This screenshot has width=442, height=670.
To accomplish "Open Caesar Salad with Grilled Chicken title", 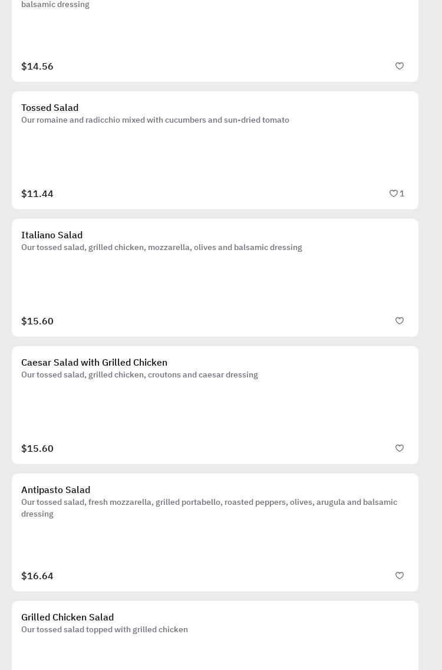I will tap(94, 363).
